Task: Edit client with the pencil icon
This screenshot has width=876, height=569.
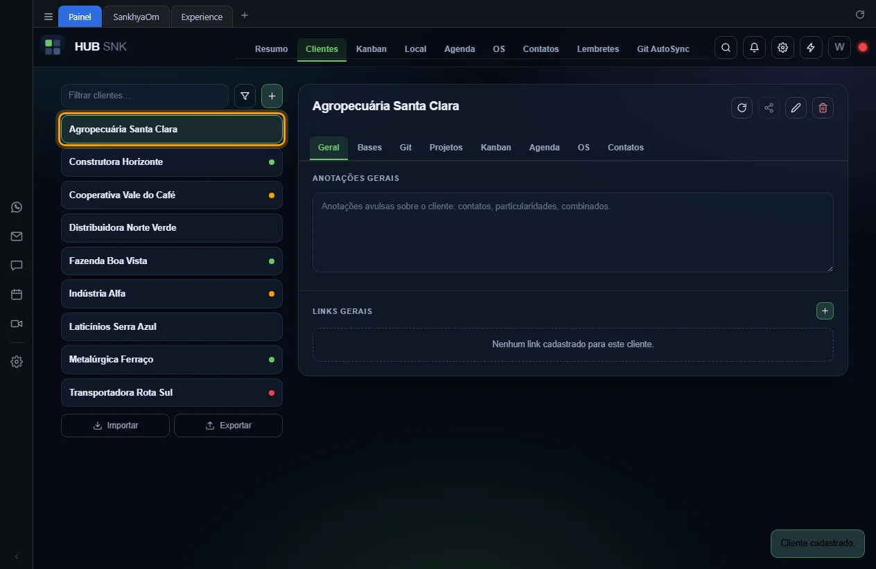Action: click(796, 107)
